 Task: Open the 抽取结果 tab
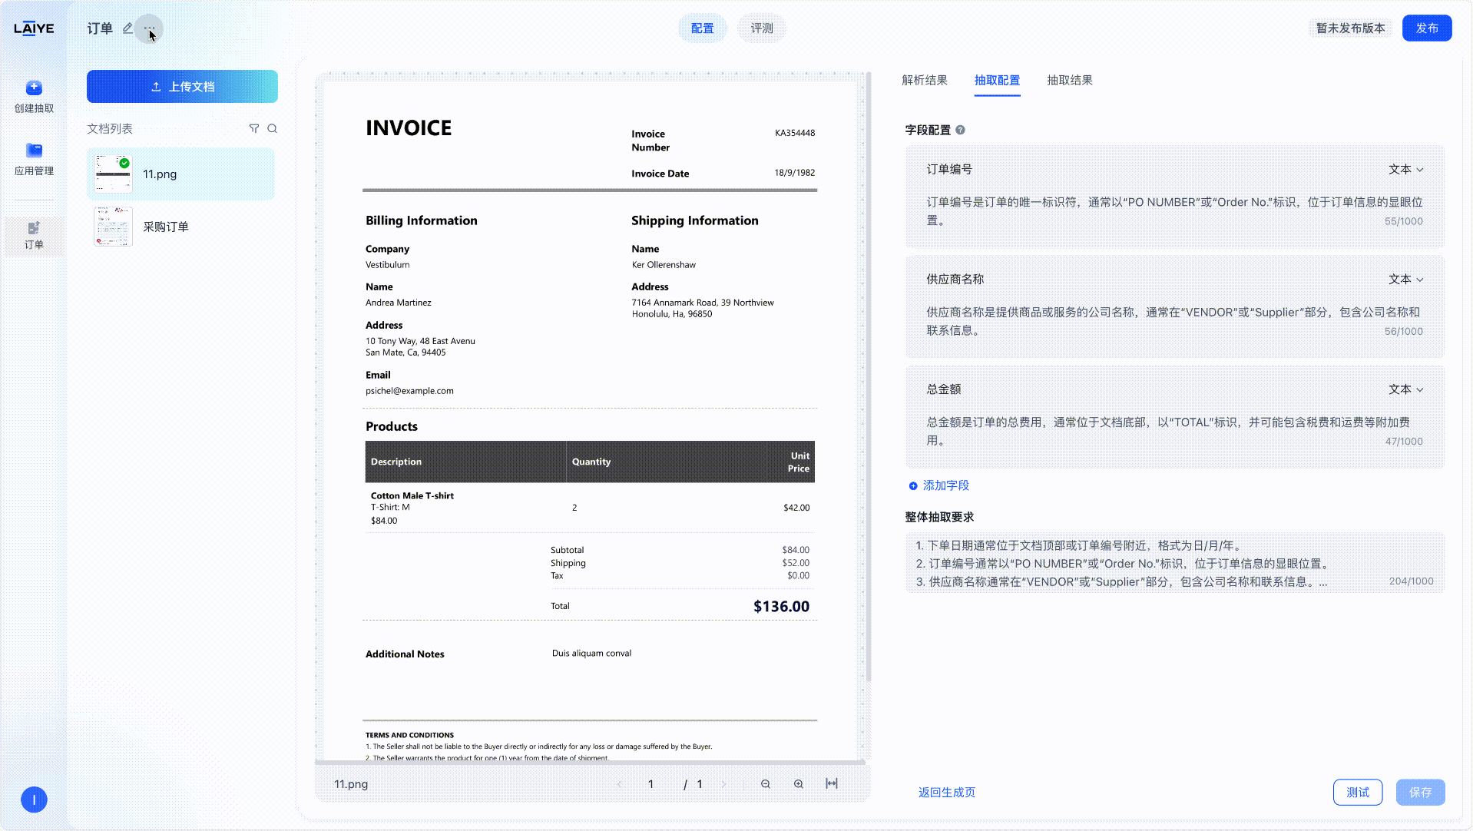coord(1070,80)
